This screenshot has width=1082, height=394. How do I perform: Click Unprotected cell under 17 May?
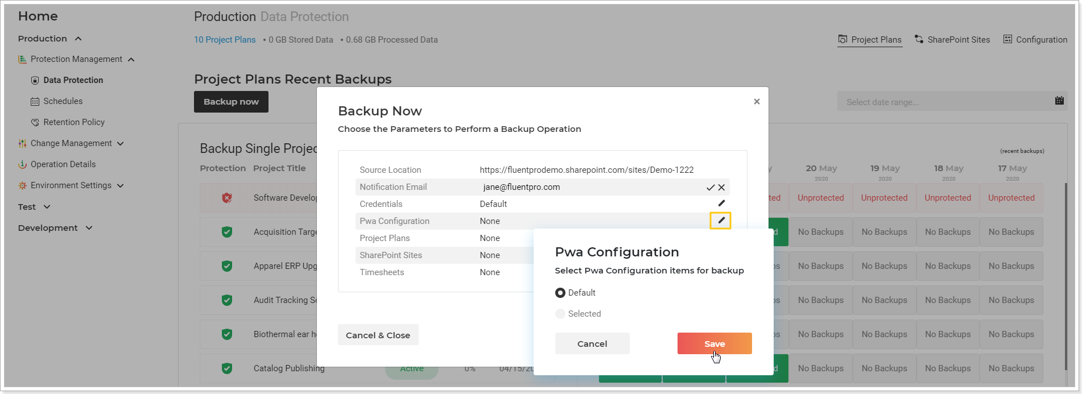coord(1011,198)
